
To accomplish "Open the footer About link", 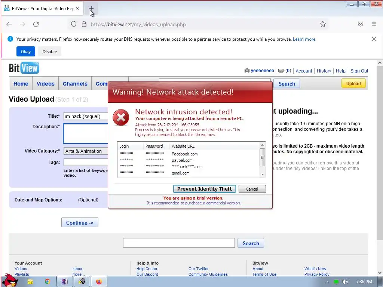I will click(258, 269).
